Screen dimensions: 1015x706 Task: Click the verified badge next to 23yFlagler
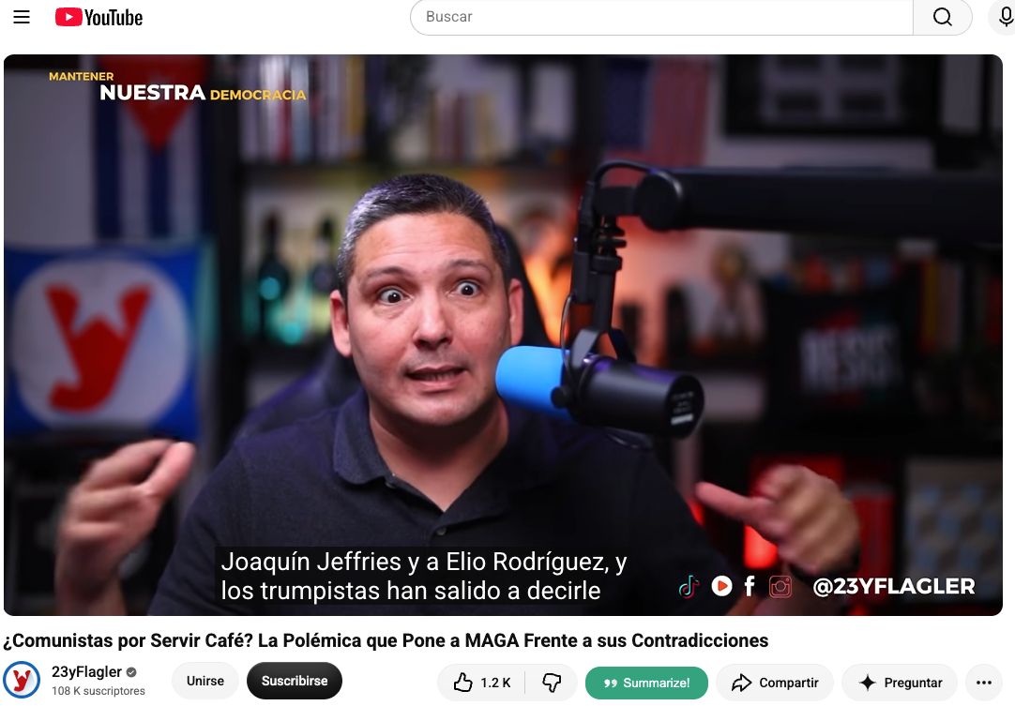[x=131, y=671]
